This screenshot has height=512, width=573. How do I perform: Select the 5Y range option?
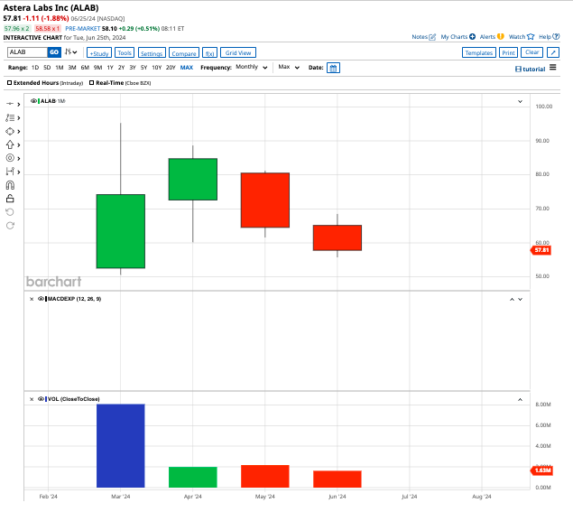click(144, 68)
